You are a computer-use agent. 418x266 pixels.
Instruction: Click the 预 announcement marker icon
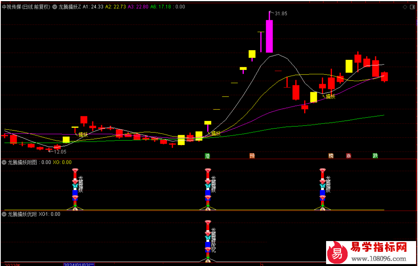point(252,156)
